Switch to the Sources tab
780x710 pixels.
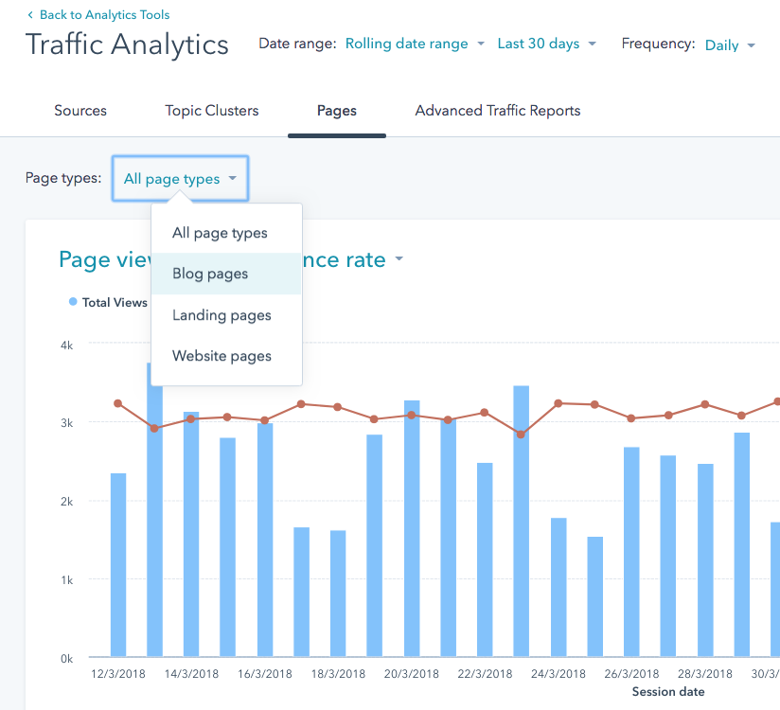[80, 111]
